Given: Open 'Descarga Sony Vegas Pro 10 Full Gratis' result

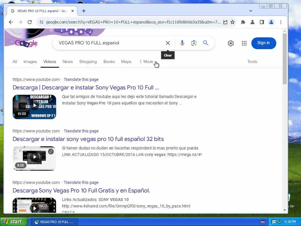Looking at the screenshot, I should 81,191.
